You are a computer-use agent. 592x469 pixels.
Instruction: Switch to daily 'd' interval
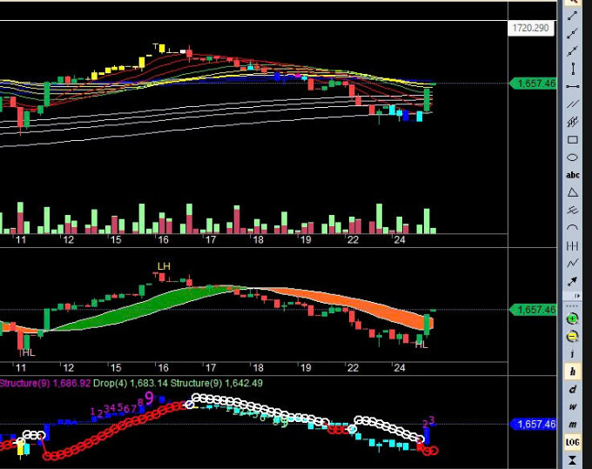572,389
